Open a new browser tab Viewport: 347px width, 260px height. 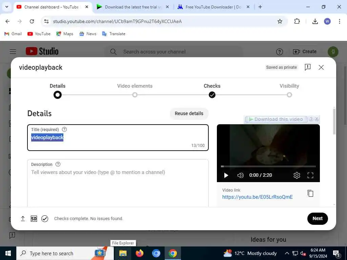pos(260,7)
